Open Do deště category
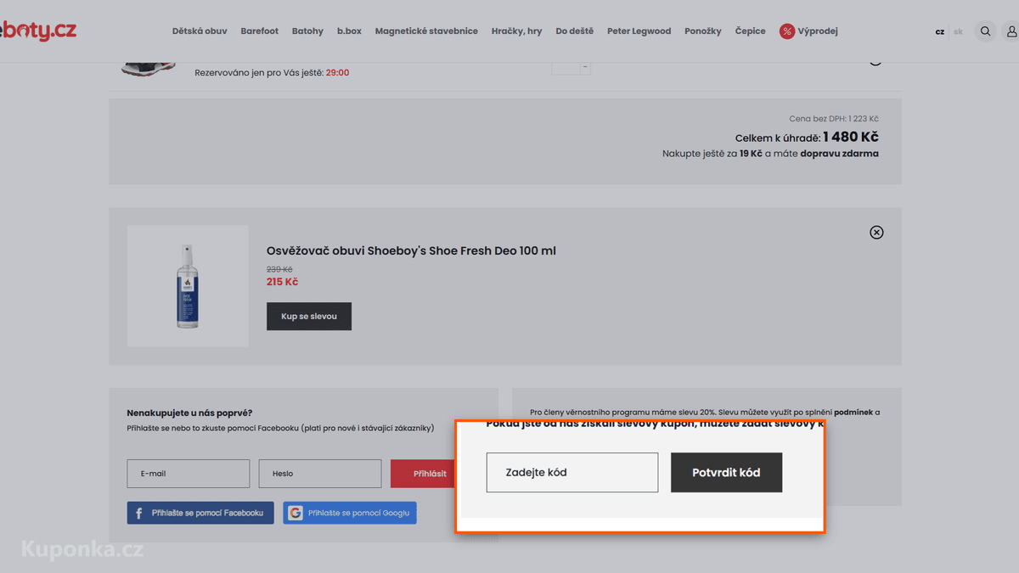The height and width of the screenshot is (573, 1019). click(575, 31)
